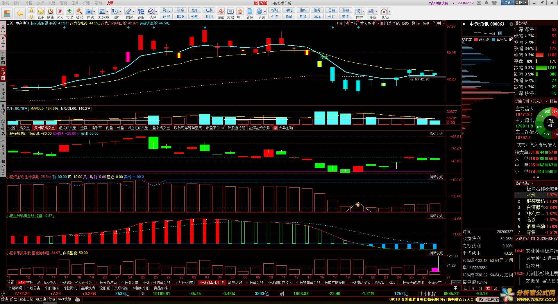Expand the 全球 dropdown arrow
The height and width of the screenshot is (304, 558).
(265, 12)
